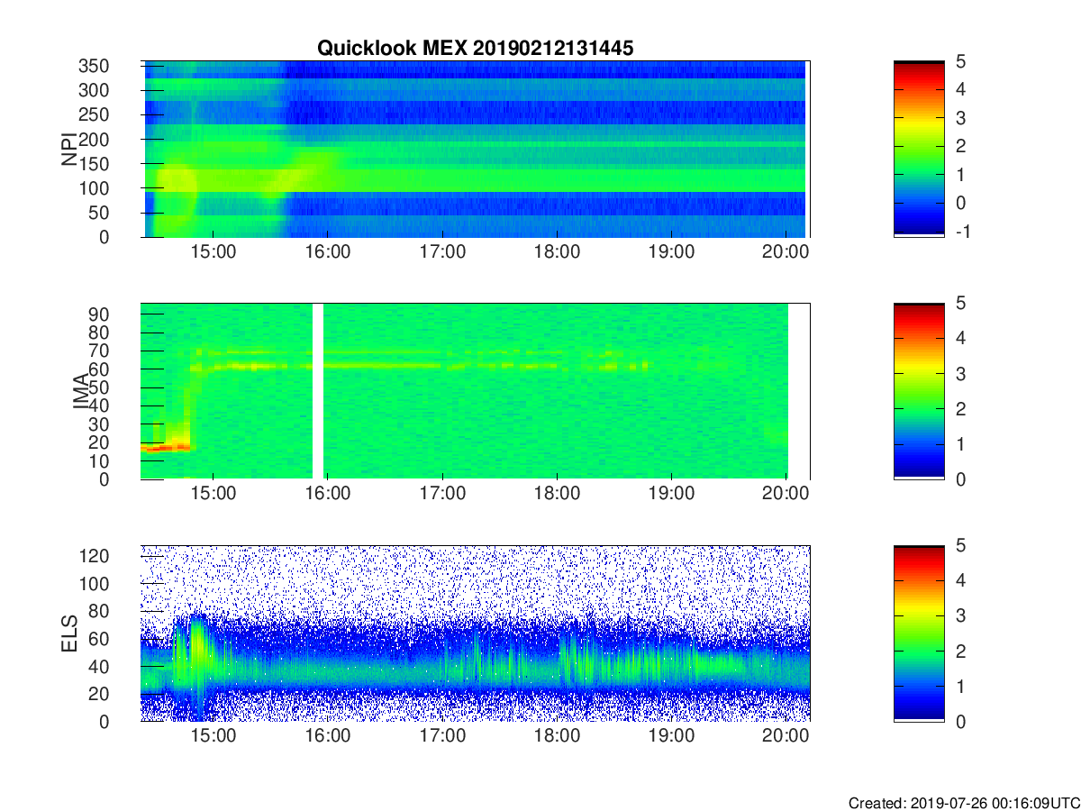Click the IMA spectrogram panel
1081x811 pixels.
click(476, 391)
